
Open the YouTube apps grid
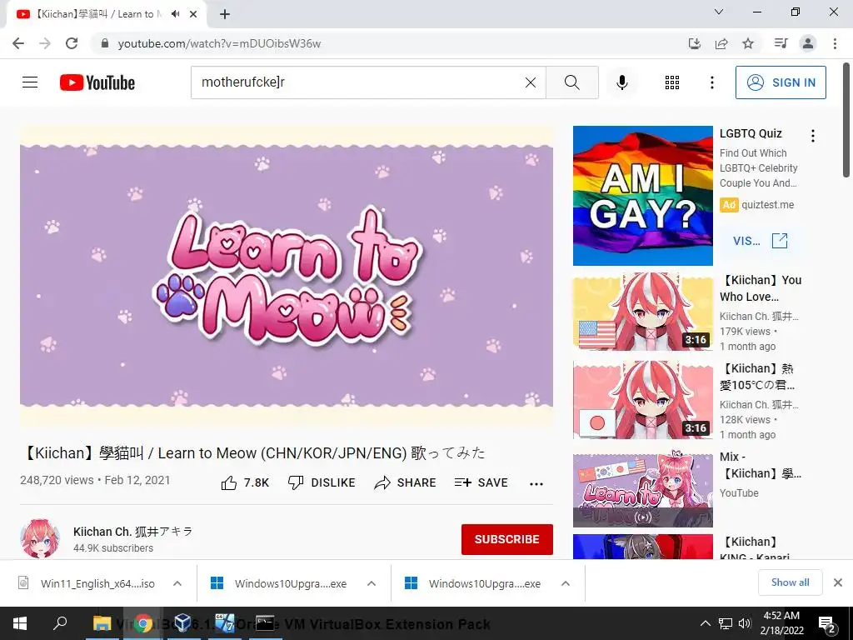click(672, 82)
